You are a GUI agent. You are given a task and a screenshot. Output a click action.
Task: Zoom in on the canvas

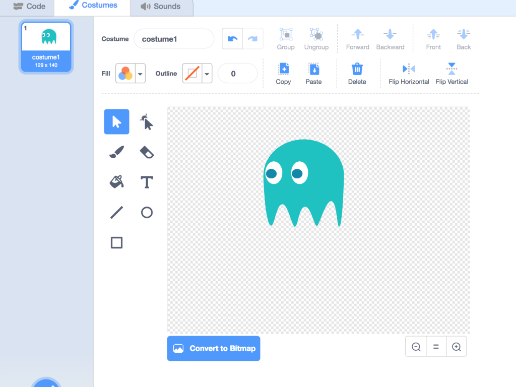[x=457, y=347]
